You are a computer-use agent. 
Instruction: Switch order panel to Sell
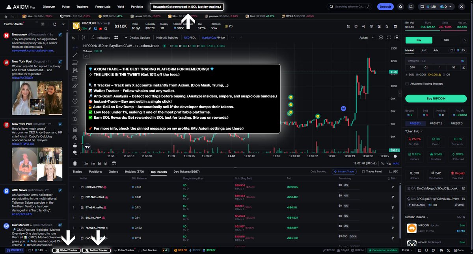446,40
